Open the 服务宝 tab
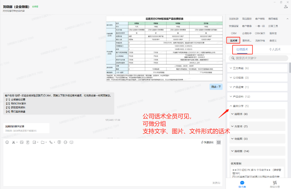 (273, 33)
